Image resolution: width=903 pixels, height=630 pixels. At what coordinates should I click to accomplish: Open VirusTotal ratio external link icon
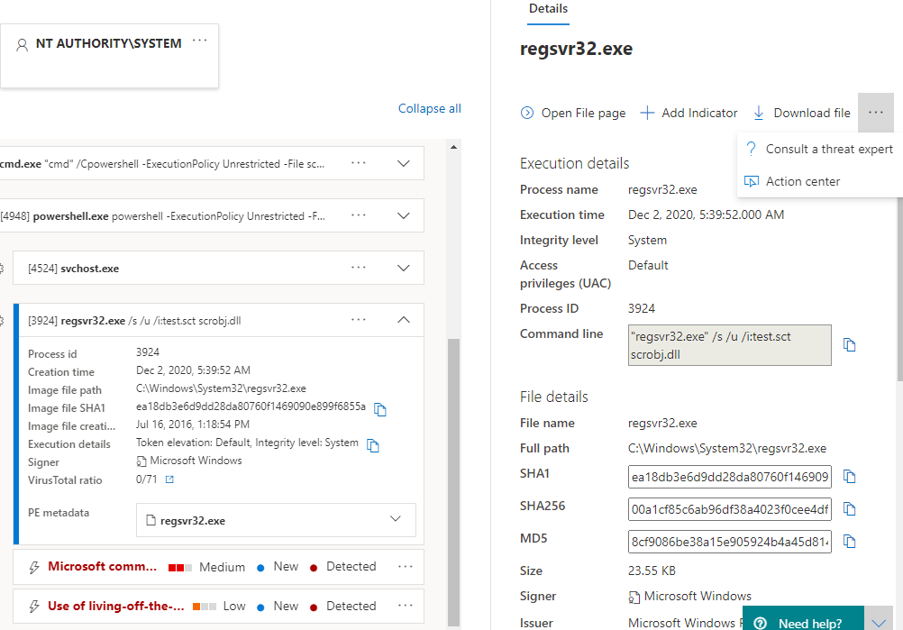pyautogui.click(x=169, y=480)
